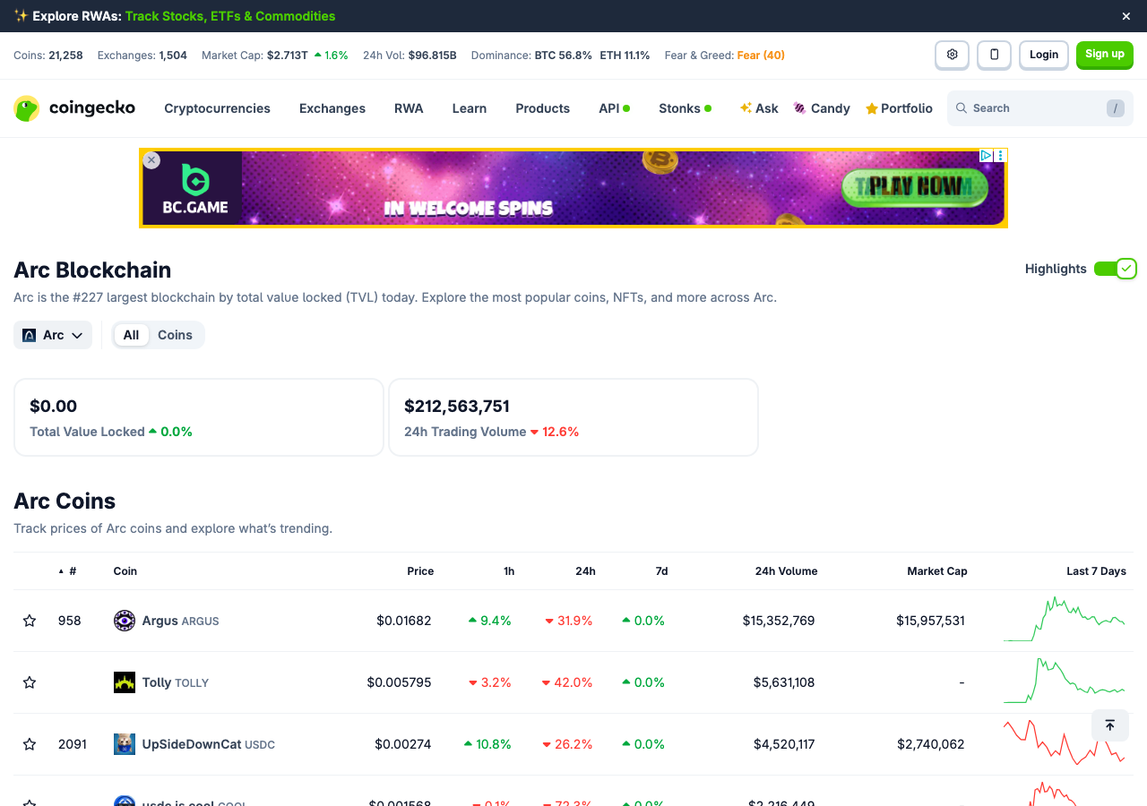This screenshot has width=1147, height=806.
Task: Click the ad options menu dots
Action: [x=1001, y=155]
